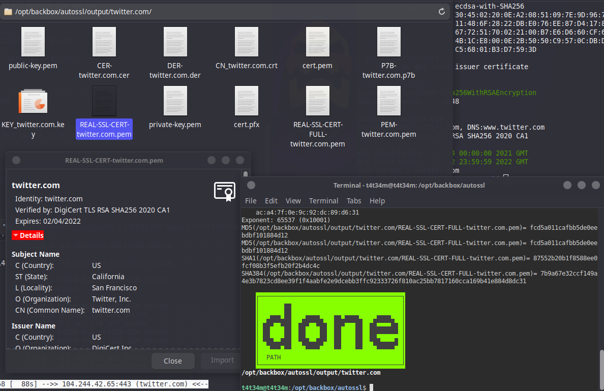
Task: Click 'ecdsa-with-SHA256' in the background terminal
Action: (x=490, y=6)
